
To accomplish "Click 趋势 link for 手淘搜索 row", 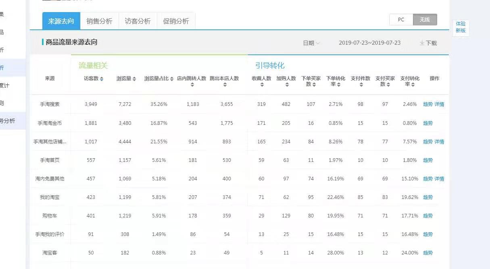I will click(427, 104).
